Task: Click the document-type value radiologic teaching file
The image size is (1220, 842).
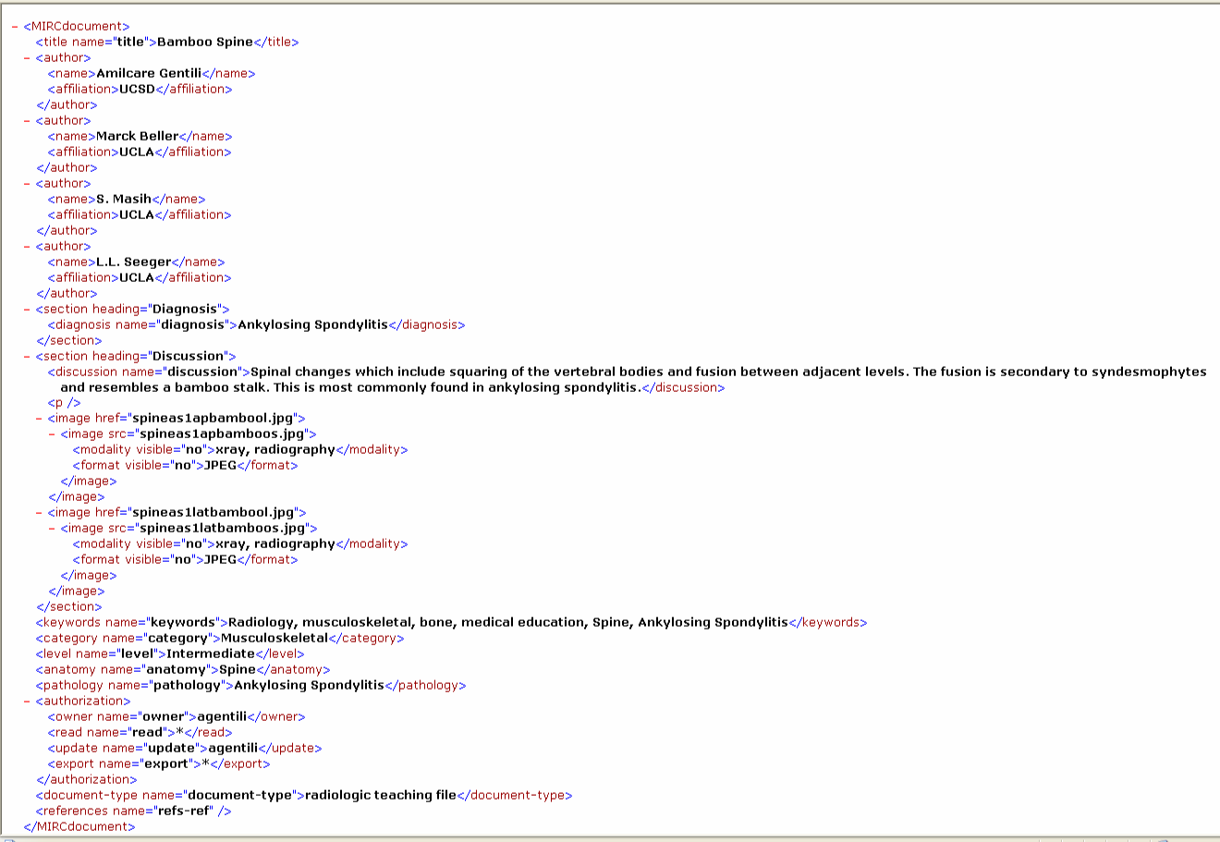Action: (381, 796)
